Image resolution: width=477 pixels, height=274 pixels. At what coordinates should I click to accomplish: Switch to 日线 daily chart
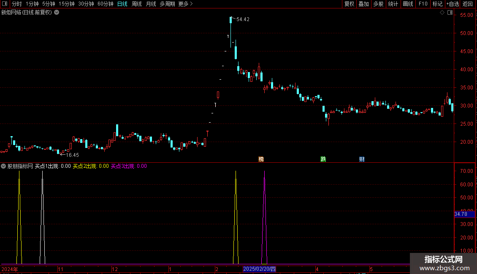coord(122,4)
